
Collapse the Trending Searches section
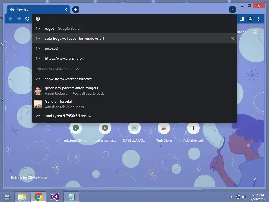click(x=78, y=69)
